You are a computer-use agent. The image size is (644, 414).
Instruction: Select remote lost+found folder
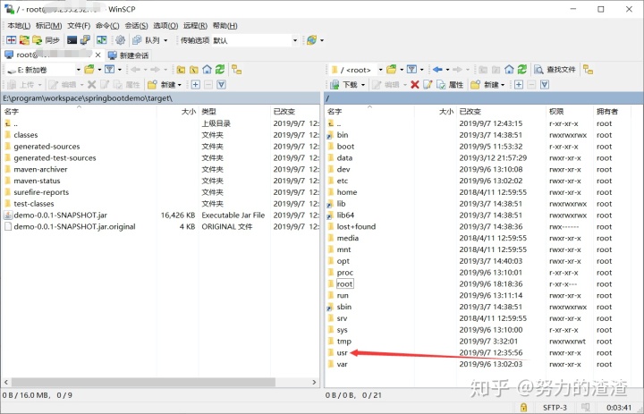pos(356,227)
